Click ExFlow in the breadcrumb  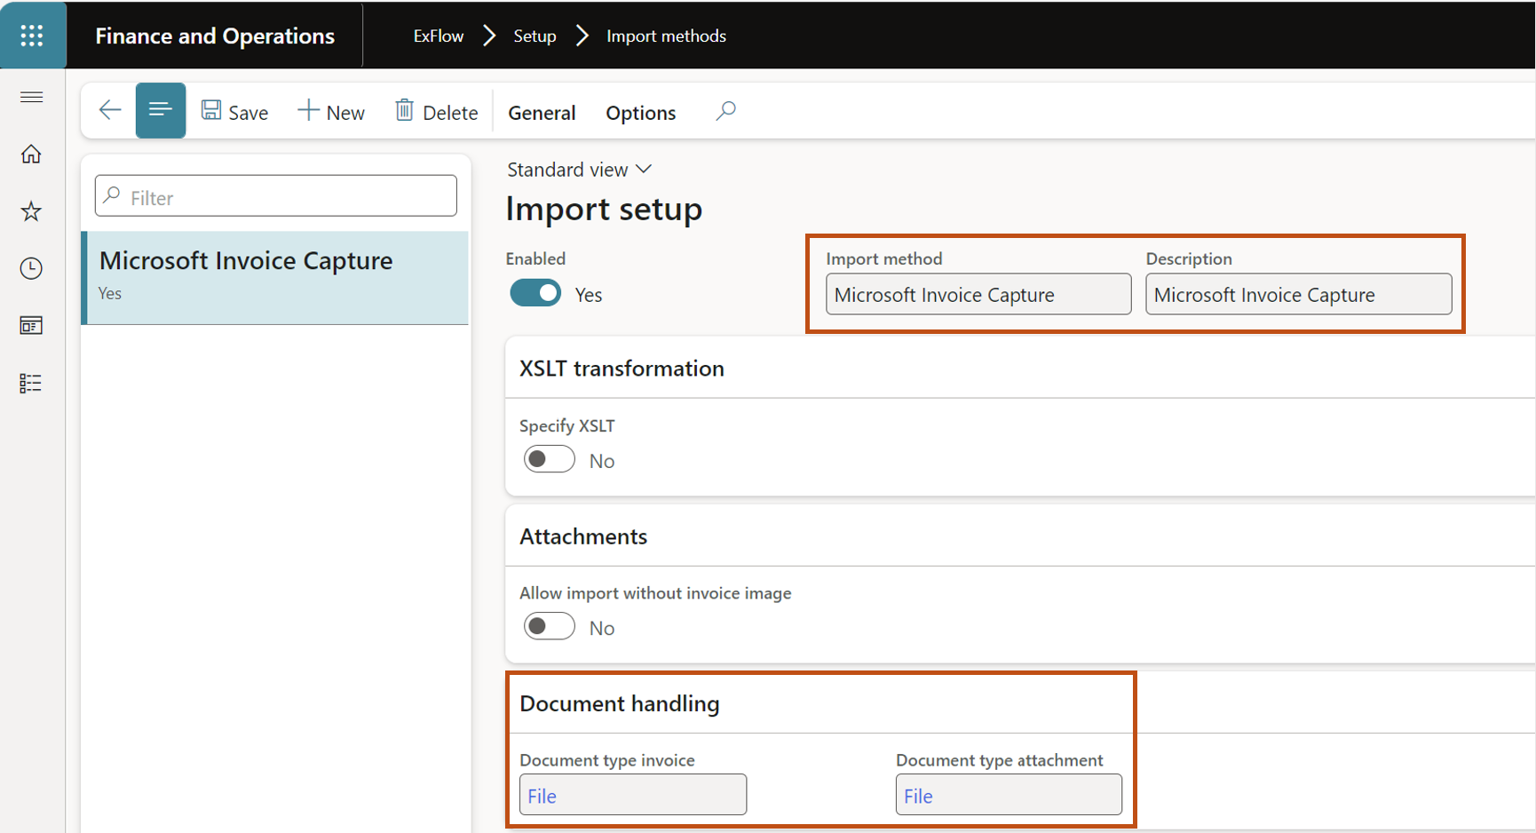point(439,36)
